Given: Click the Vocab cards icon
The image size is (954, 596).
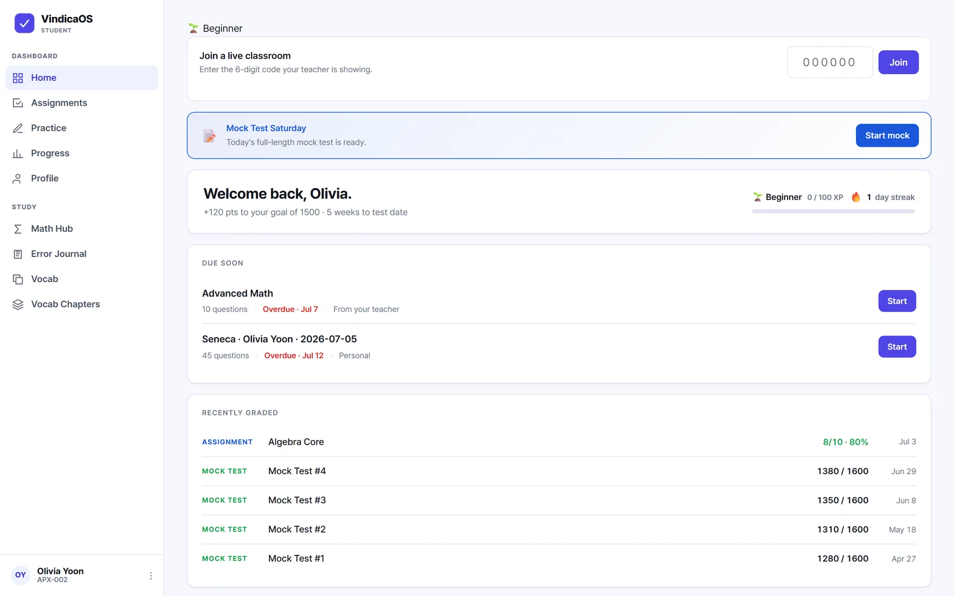Looking at the screenshot, I should pyautogui.click(x=18, y=280).
